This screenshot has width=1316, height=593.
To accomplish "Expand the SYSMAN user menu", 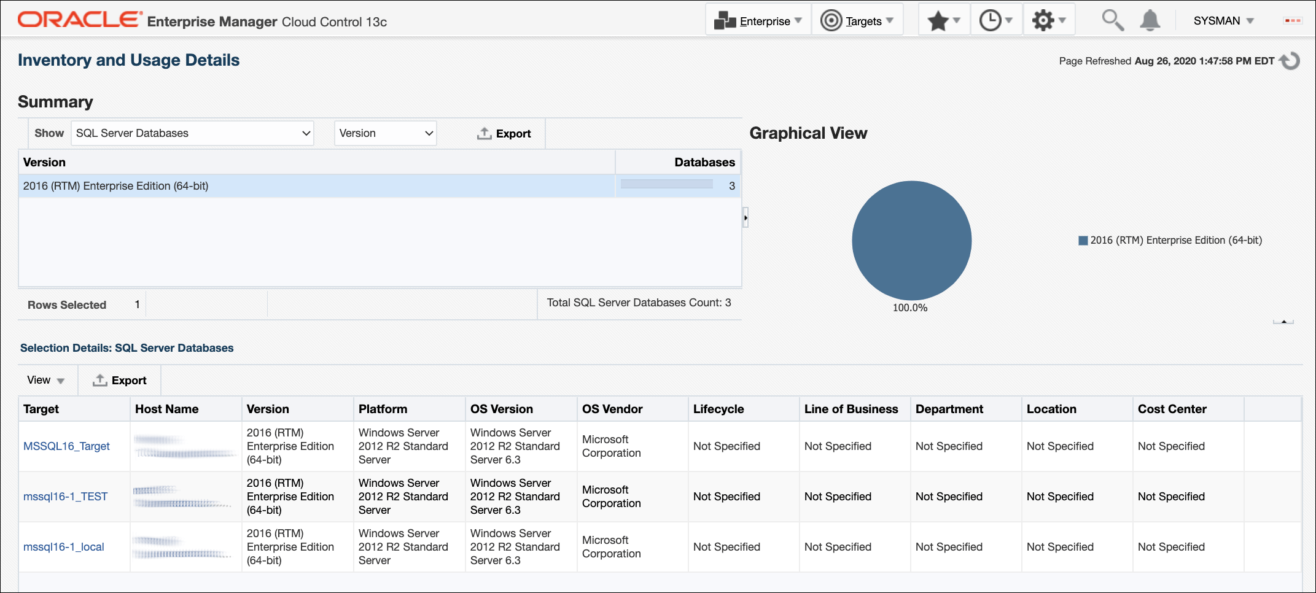I will (1223, 21).
